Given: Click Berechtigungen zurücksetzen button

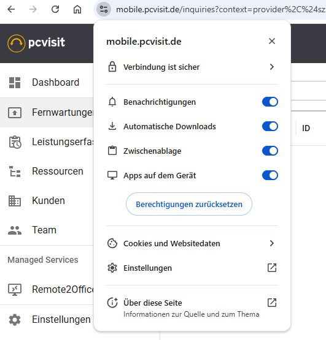Looking at the screenshot, I should [x=189, y=204].
